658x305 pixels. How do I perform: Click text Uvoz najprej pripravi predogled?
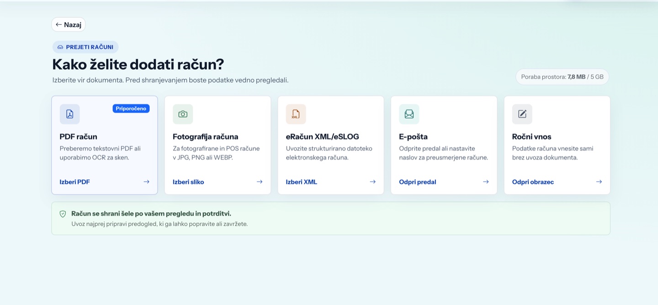pyautogui.click(x=159, y=224)
